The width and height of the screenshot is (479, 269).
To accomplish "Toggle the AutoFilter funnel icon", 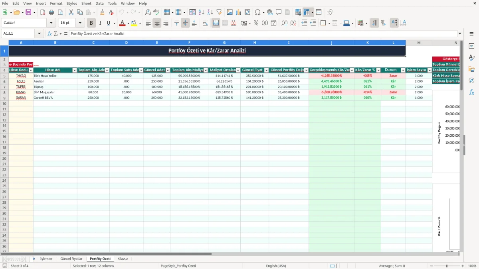I will click(x=219, y=12).
